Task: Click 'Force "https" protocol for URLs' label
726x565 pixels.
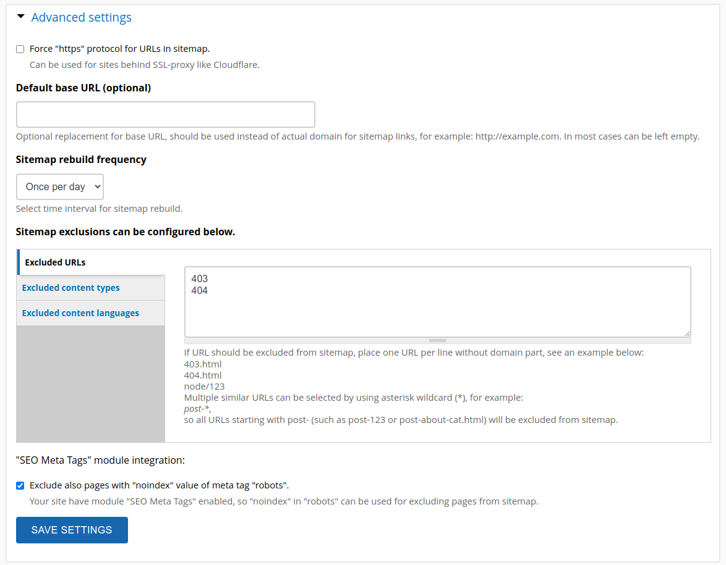Action: point(119,49)
